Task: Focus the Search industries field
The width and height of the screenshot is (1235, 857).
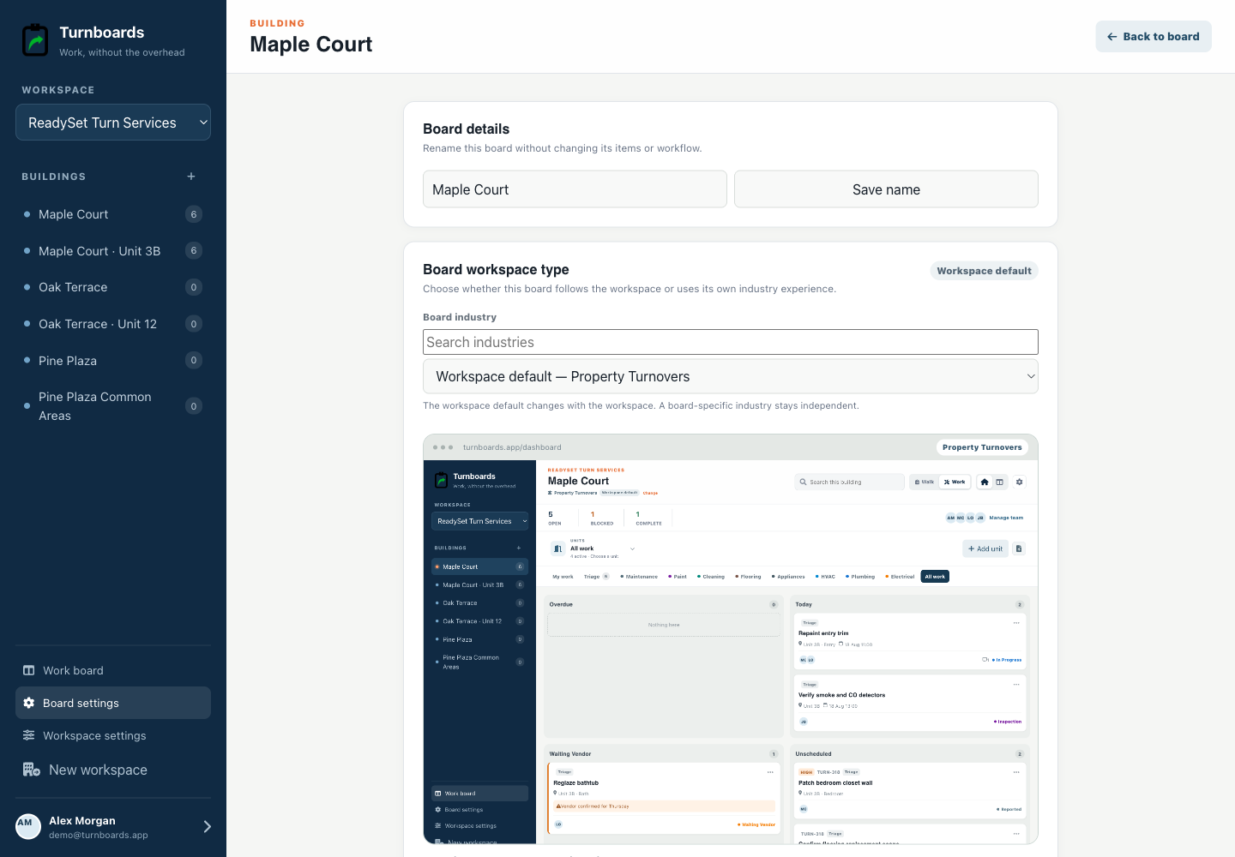Action: click(x=730, y=342)
